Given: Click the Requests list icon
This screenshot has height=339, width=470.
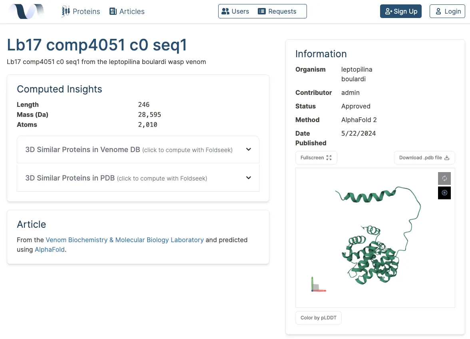Looking at the screenshot, I should pos(262,12).
